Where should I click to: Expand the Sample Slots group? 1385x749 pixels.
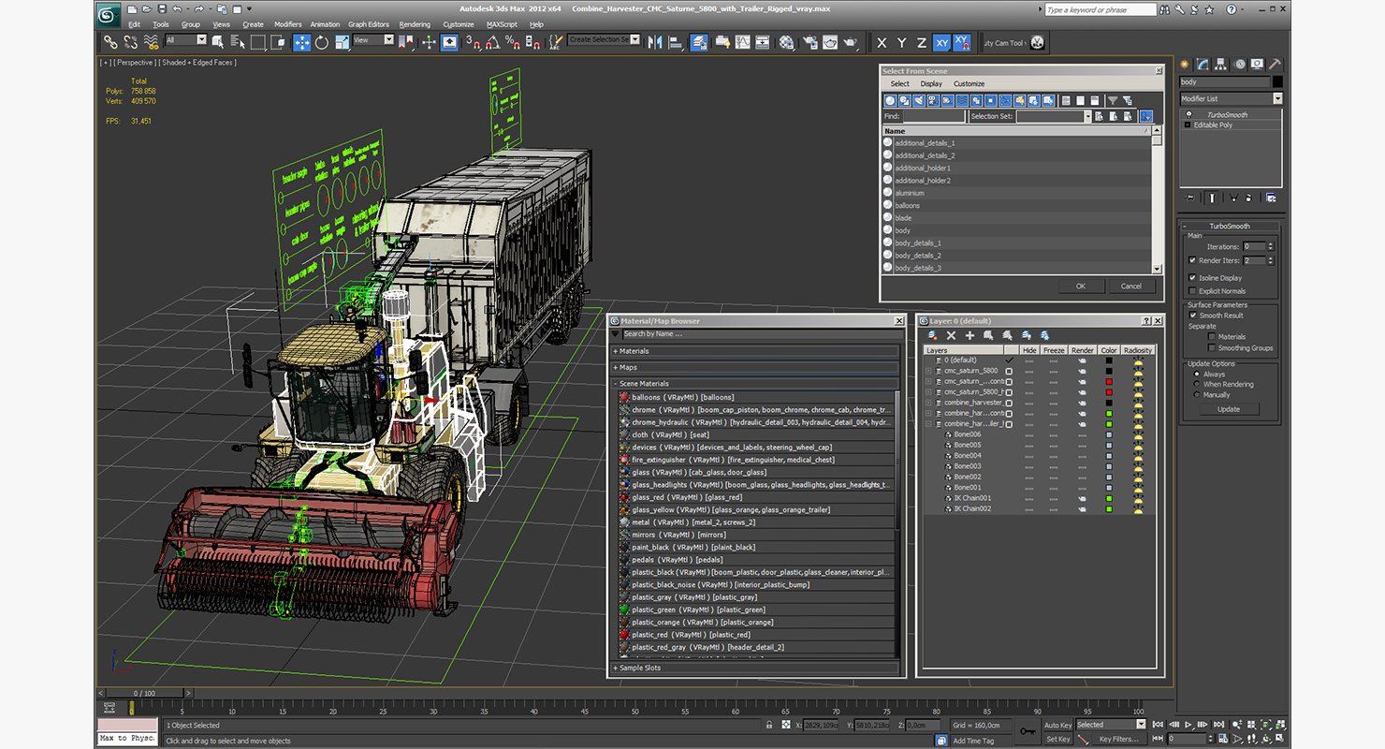tap(755, 668)
